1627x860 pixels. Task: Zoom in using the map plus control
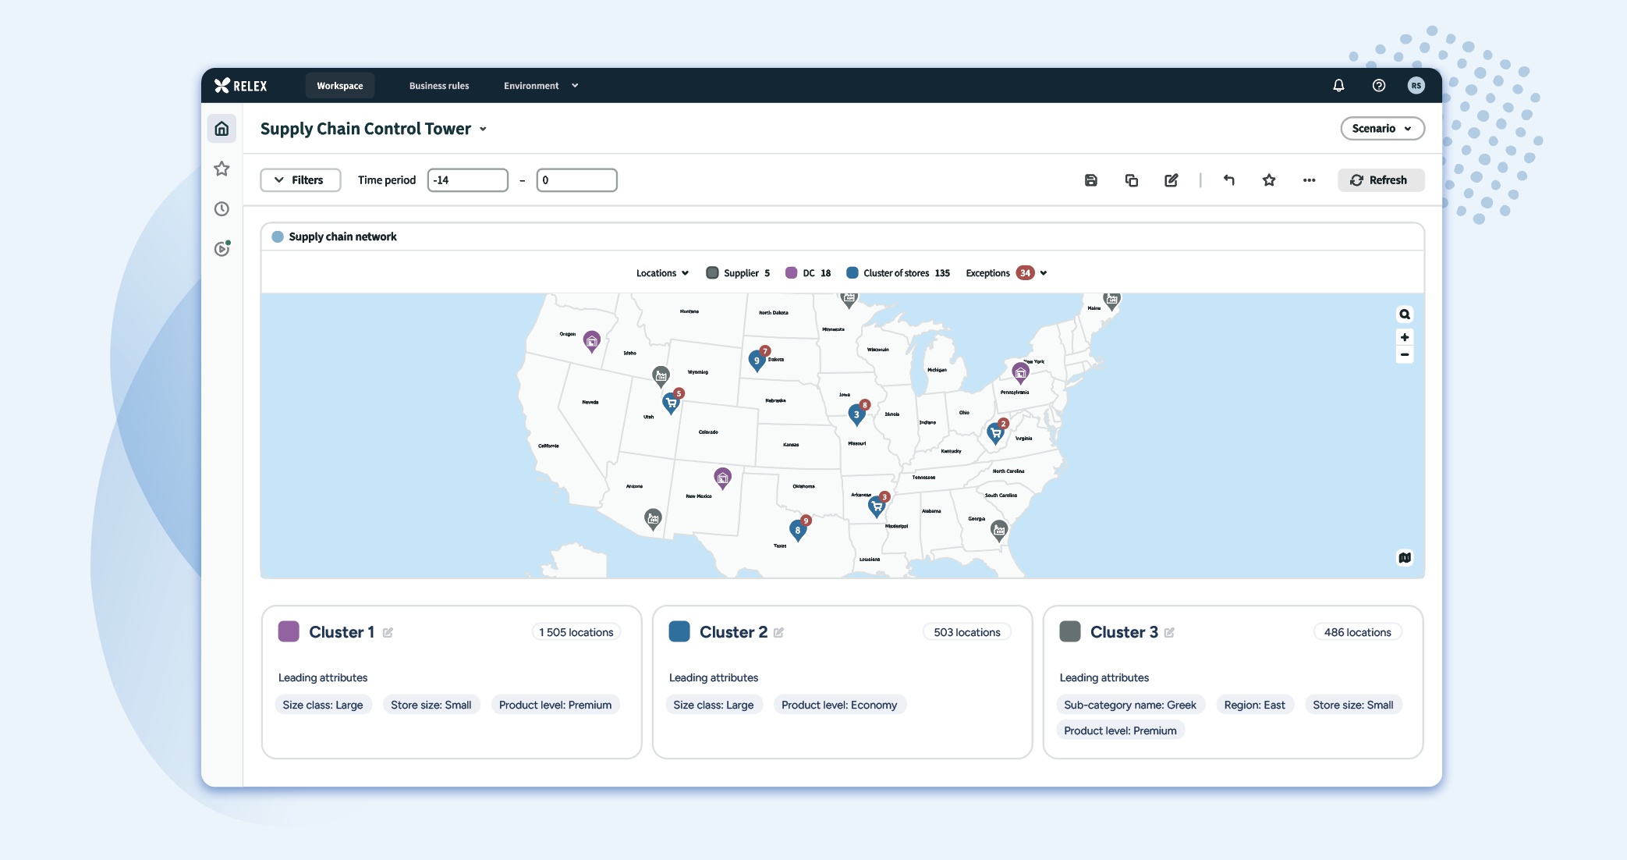point(1405,337)
